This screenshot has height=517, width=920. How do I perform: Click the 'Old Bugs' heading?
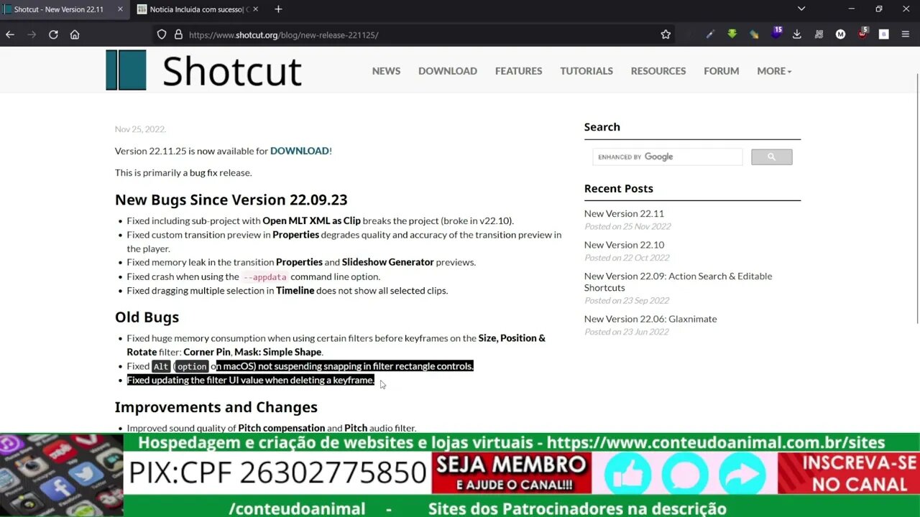click(147, 317)
